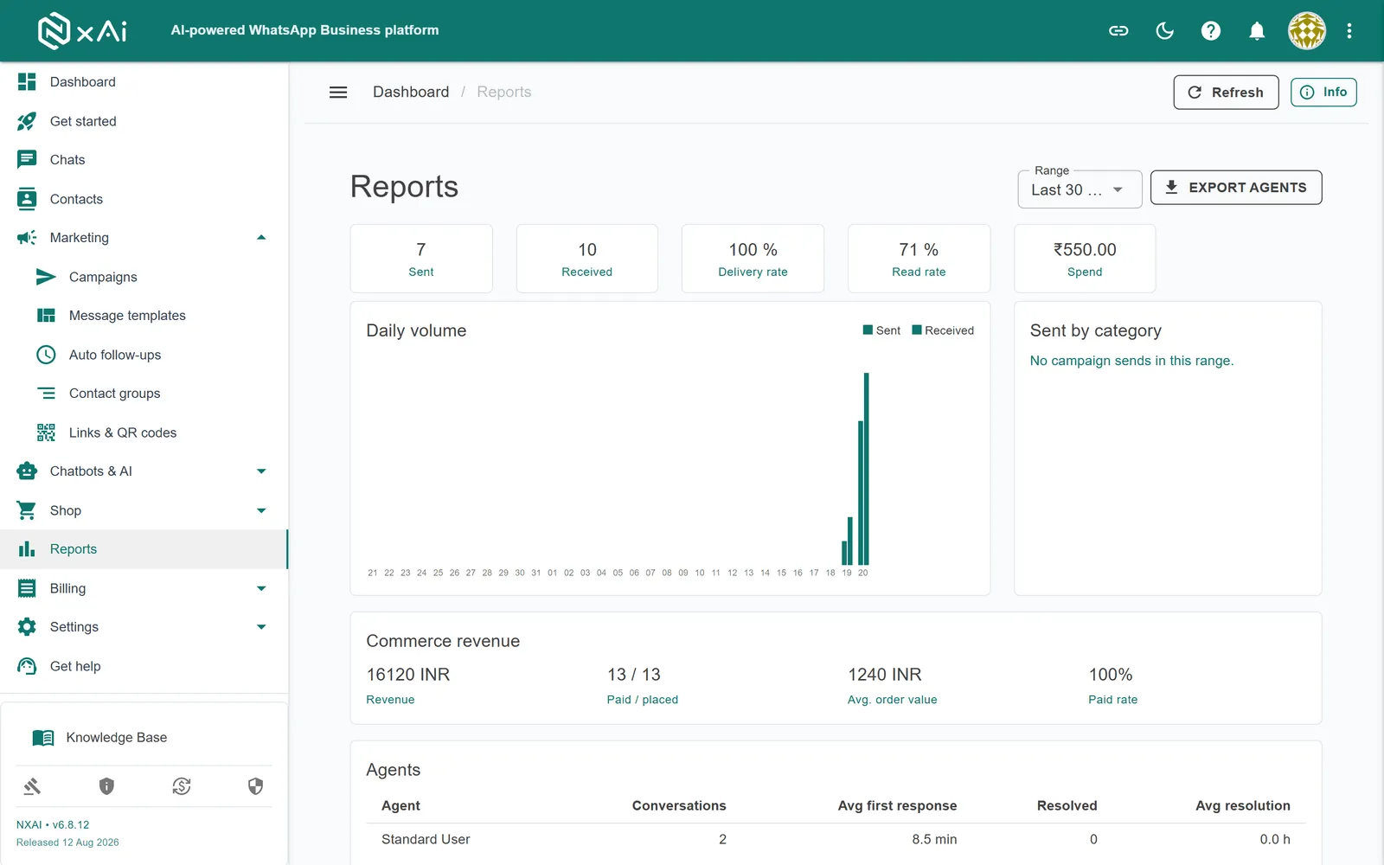Open the three-dot more options menu
Image resolution: width=1384 pixels, height=865 pixels.
pyautogui.click(x=1349, y=31)
